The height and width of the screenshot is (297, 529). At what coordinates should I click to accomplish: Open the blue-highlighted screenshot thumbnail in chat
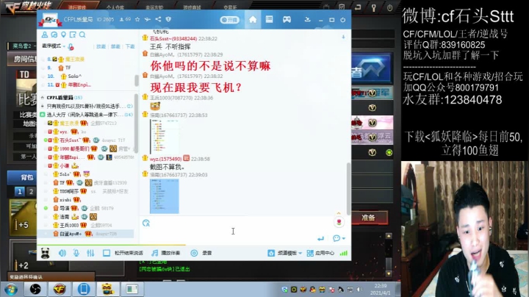(165, 196)
